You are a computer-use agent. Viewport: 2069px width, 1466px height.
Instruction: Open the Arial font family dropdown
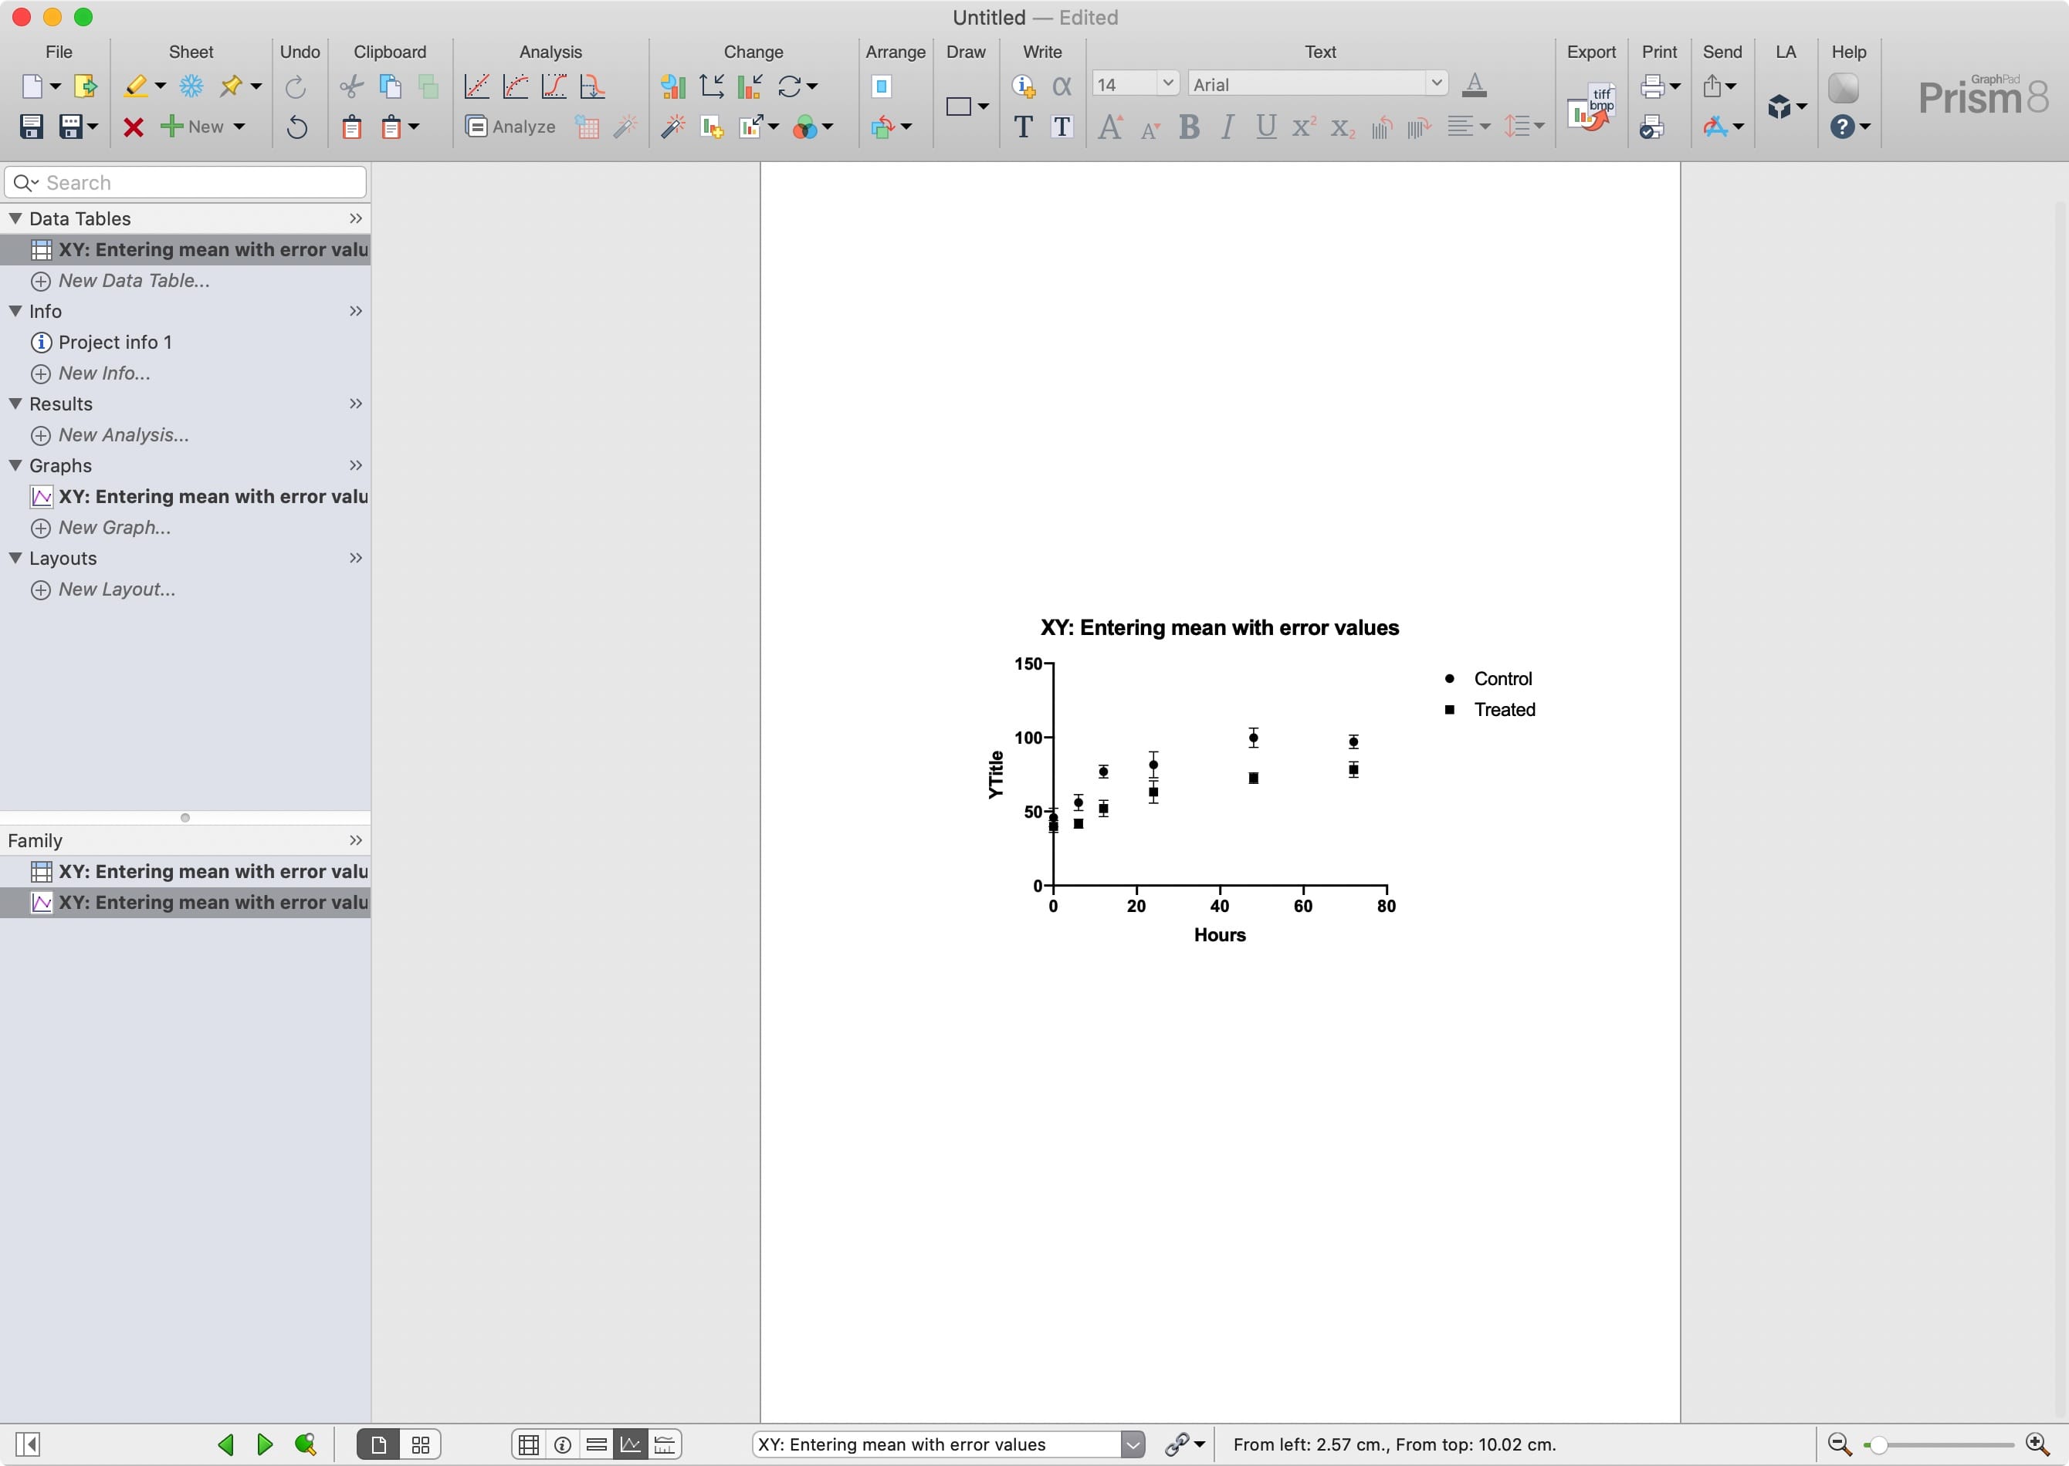[1436, 84]
